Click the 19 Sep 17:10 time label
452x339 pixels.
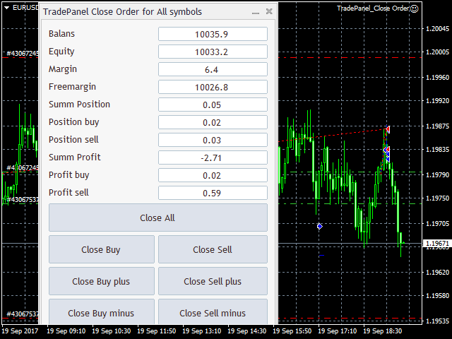(338, 331)
